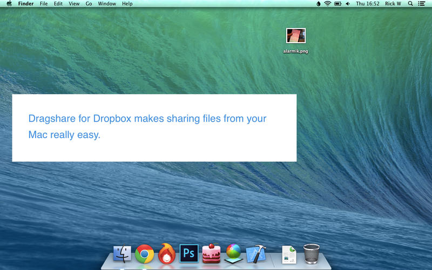Screen dimensions: 432x270
Task: Open the Go menu
Action: tap(89, 4)
